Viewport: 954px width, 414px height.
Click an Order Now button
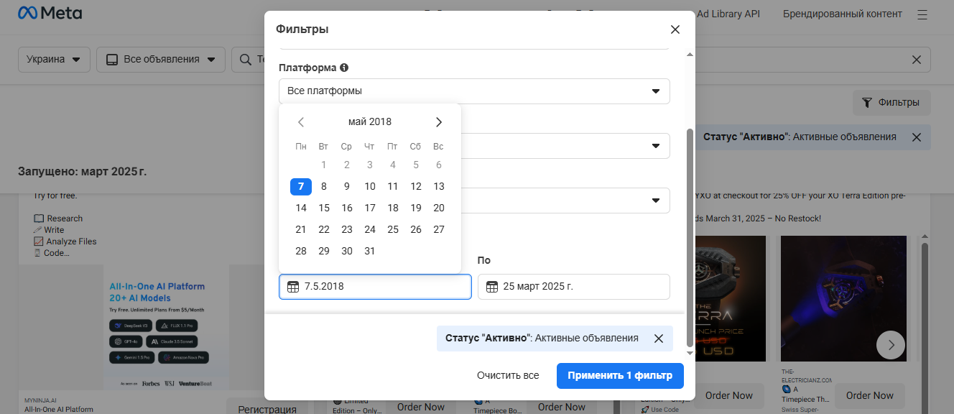coord(728,395)
